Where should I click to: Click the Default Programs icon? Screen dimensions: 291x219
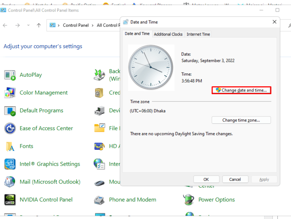point(10,110)
